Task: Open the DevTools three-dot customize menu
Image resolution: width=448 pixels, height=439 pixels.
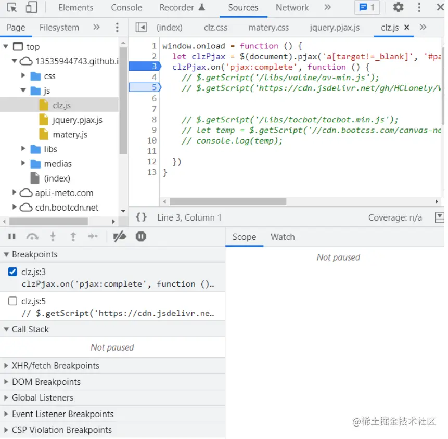Action: pos(419,7)
